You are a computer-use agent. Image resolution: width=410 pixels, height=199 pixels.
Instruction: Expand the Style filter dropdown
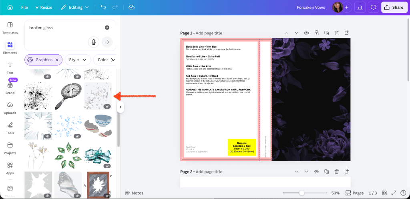click(78, 60)
